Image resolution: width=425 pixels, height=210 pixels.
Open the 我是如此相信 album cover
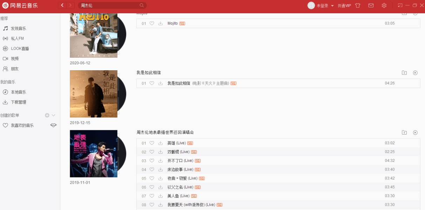tap(94, 94)
